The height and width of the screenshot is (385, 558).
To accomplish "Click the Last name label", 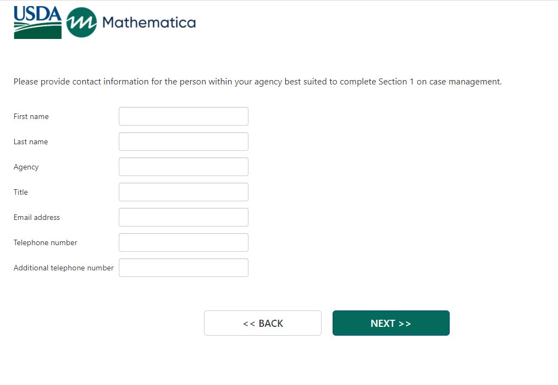I will coord(31,141).
